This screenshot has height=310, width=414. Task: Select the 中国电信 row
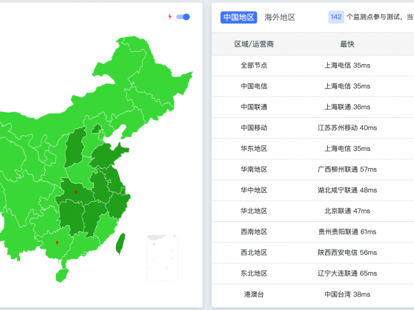254,86
